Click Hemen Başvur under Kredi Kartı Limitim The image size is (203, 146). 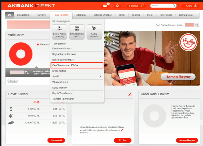point(187,140)
